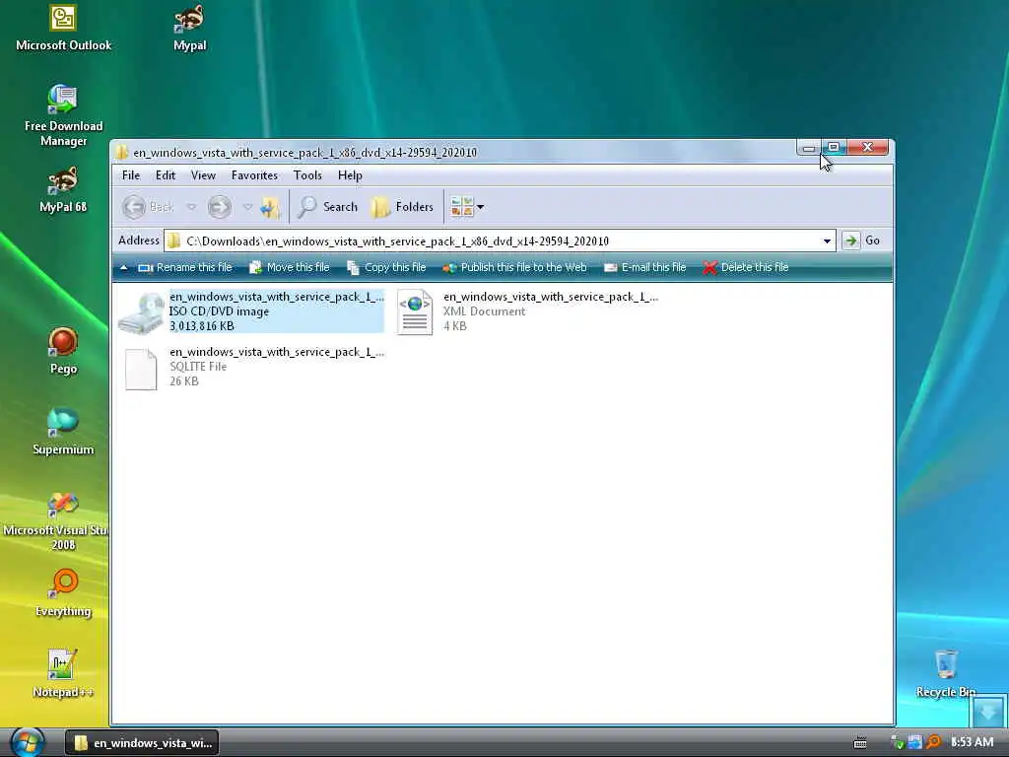Screen dimensions: 1009x757
Task: Click the en_windows_vista taskbar button
Action: tap(142, 743)
